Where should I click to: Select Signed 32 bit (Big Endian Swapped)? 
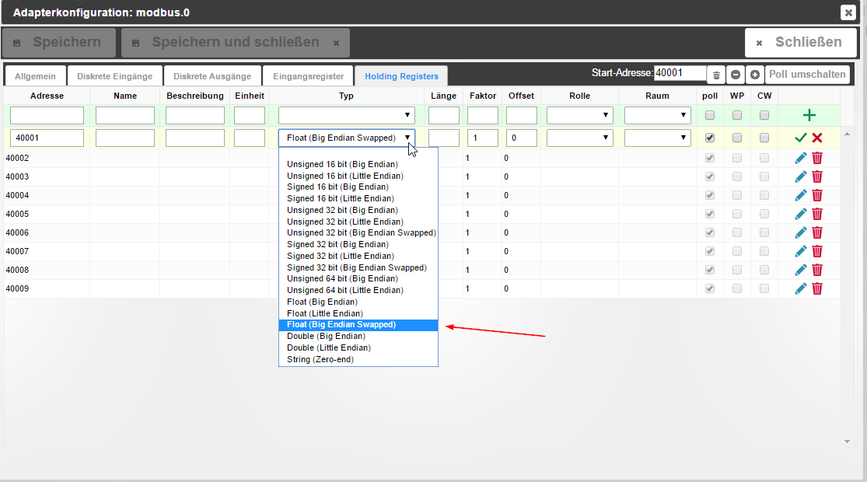pos(358,267)
